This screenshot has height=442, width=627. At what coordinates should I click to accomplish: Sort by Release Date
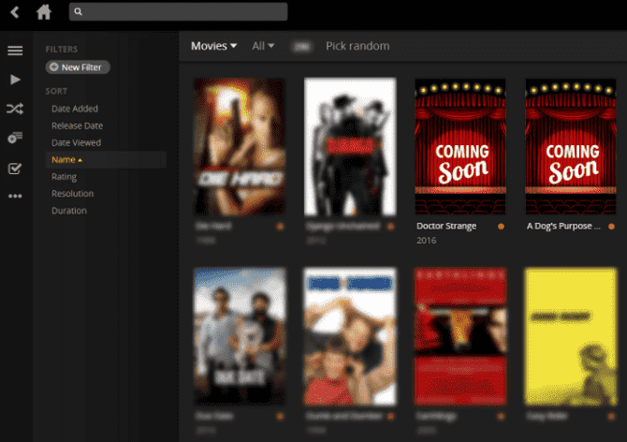pyautogui.click(x=77, y=125)
